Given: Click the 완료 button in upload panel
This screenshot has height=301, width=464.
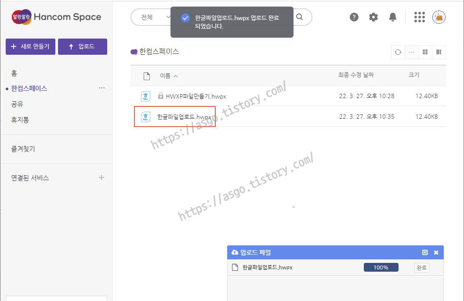Looking at the screenshot, I should coord(421,268).
